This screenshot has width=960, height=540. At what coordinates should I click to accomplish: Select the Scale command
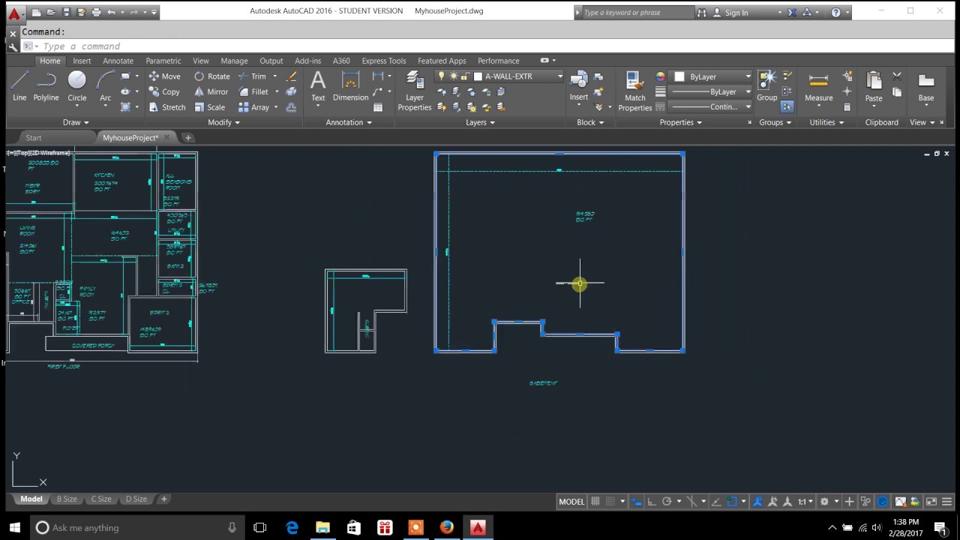pos(209,107)
